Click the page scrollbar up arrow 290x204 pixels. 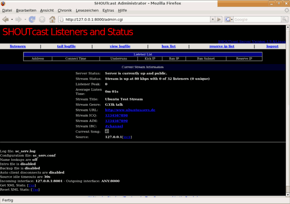tap(288, 27)
